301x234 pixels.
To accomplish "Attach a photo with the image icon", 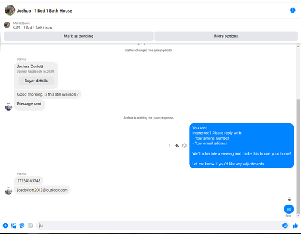I will click(14, 226).
